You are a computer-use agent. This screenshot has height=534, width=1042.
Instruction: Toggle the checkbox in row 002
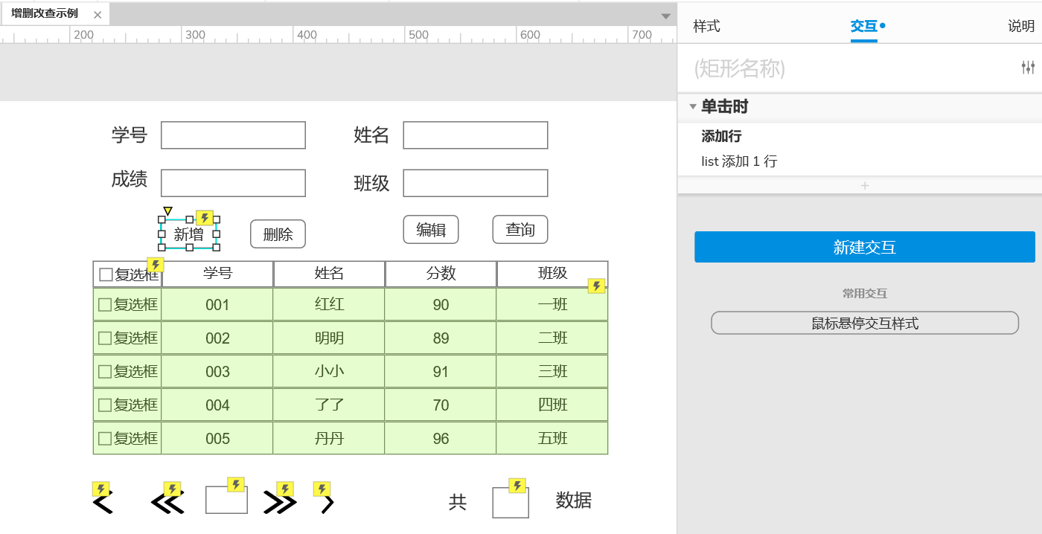point(105,338)
